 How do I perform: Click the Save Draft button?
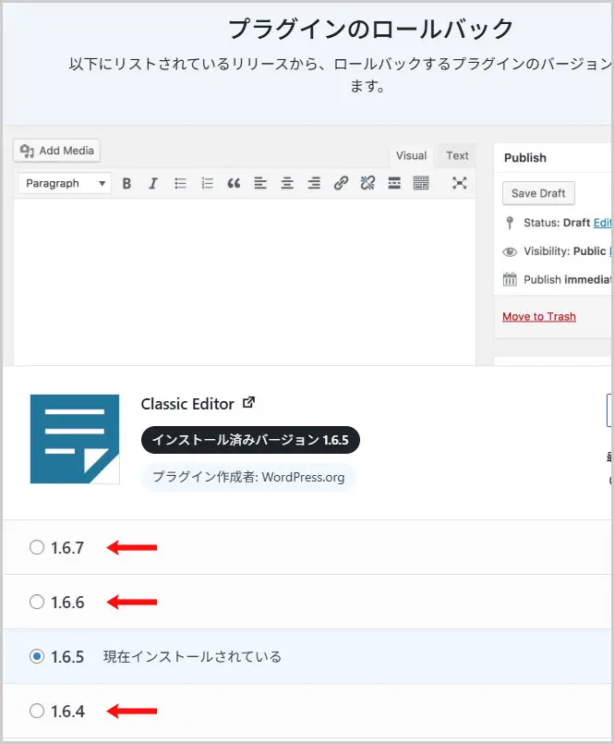[538, 193]
